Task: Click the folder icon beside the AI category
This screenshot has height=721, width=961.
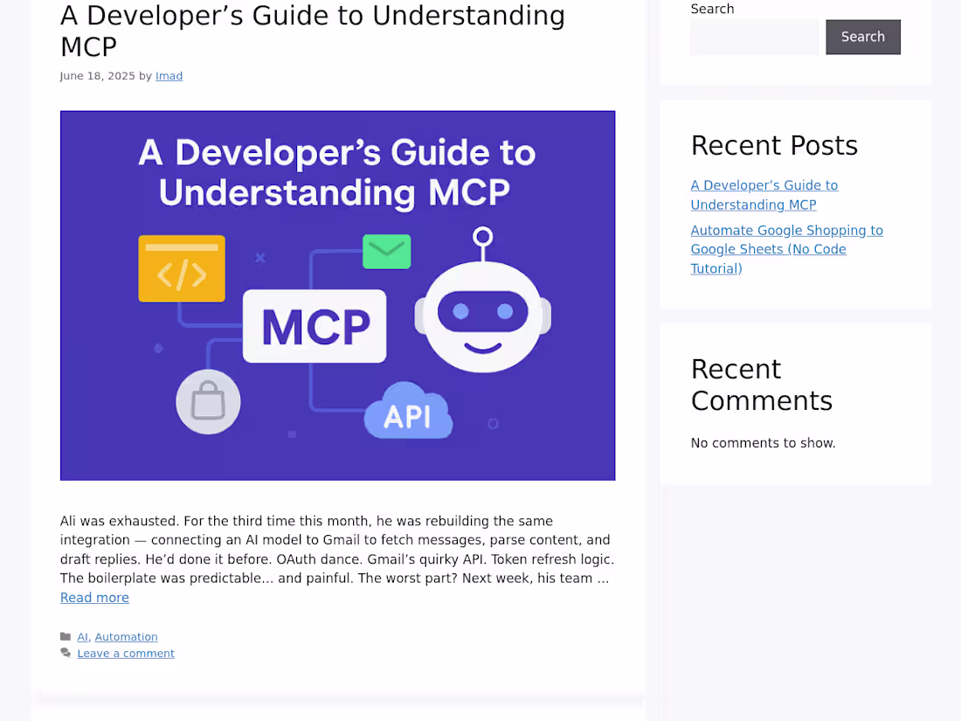Action: click(x=66, y=636)
